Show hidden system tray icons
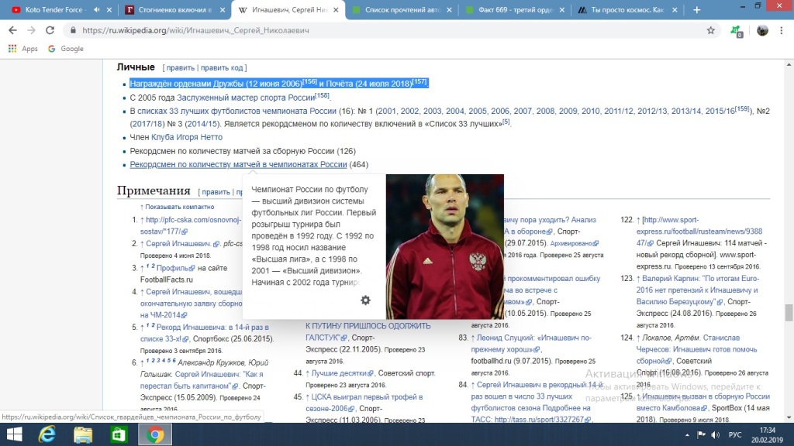Viewport: 794px width, 446px height. point(687,435)
